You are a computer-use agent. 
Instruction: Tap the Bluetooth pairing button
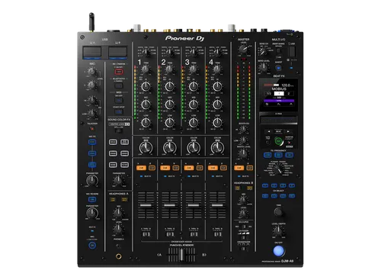click(119, 85)
